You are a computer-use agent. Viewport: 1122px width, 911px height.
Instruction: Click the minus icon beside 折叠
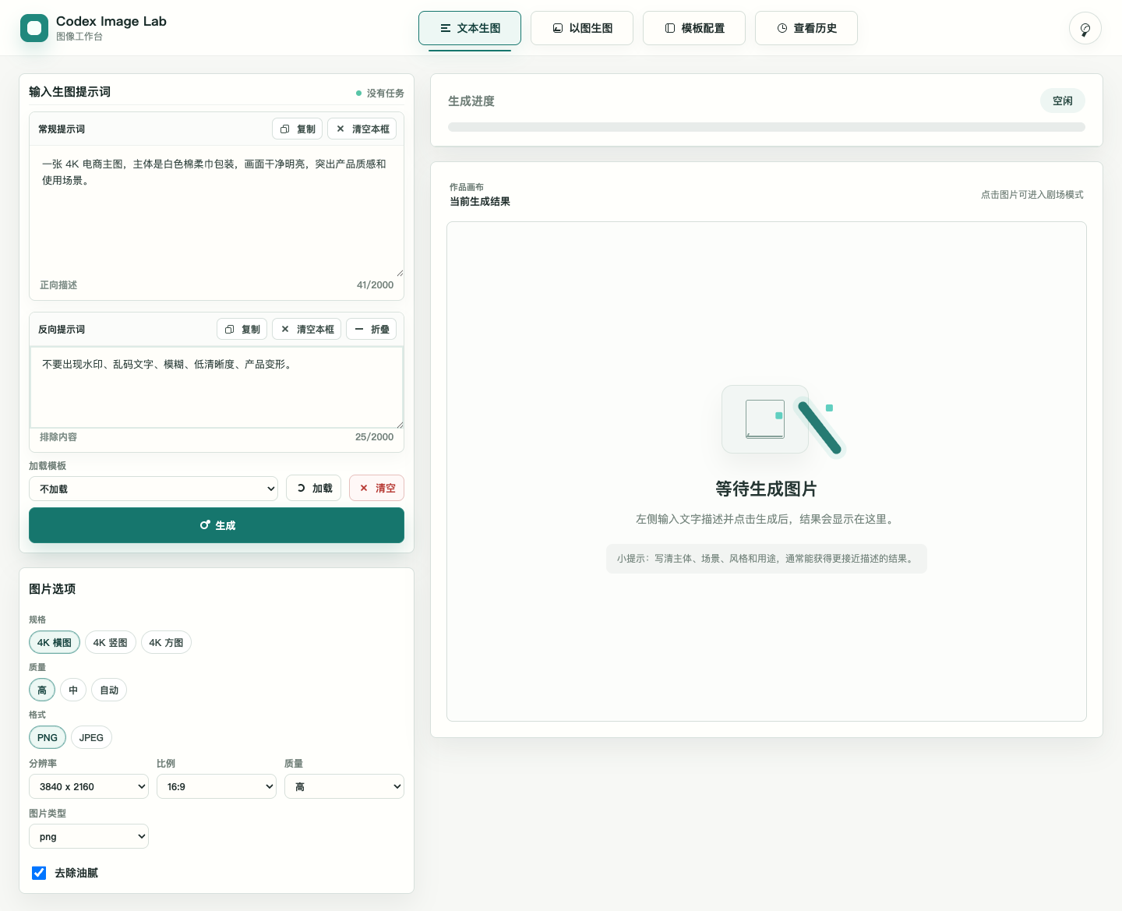click(x=359, y=330)
